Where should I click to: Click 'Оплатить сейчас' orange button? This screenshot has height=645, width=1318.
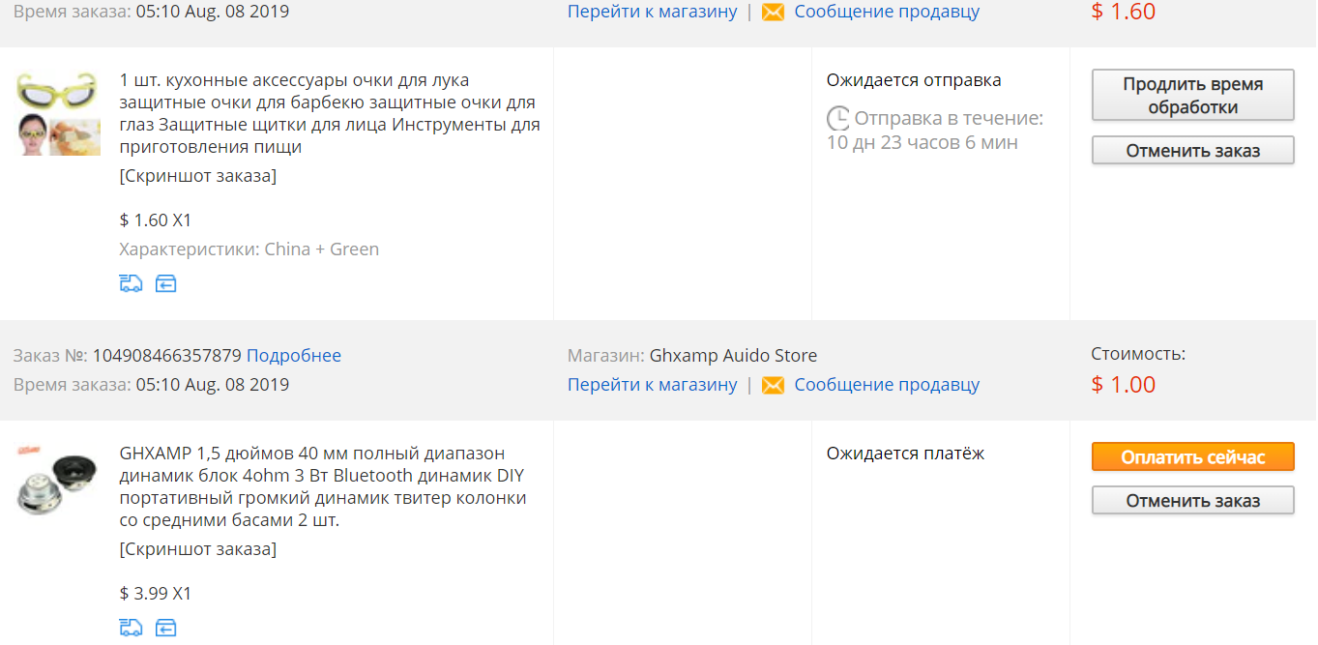(x=1192, y=457)
